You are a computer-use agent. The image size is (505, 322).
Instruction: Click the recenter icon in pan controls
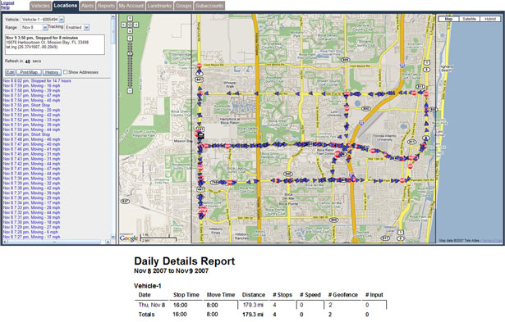(x=130, y=25)
